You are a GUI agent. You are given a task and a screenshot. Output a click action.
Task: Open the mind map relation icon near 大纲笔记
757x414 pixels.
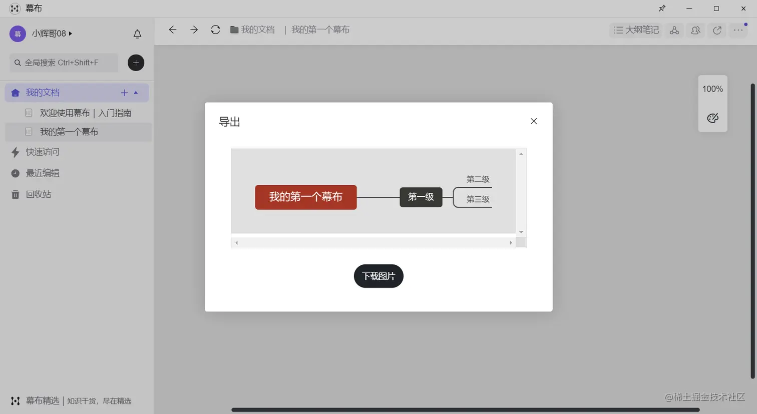point(674,30)
